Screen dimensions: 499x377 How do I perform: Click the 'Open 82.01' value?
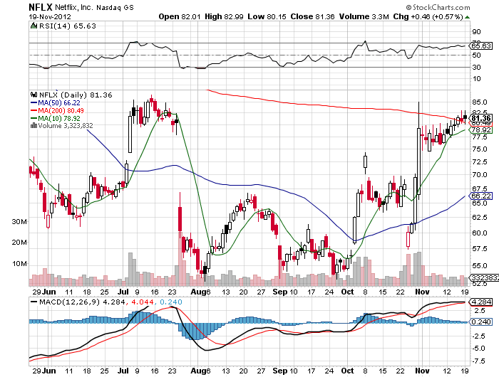(180, 16)
